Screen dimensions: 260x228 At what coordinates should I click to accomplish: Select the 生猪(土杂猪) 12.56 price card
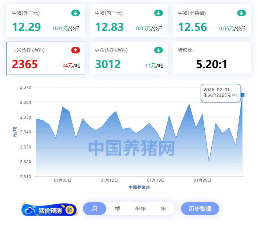coord(212,21)
